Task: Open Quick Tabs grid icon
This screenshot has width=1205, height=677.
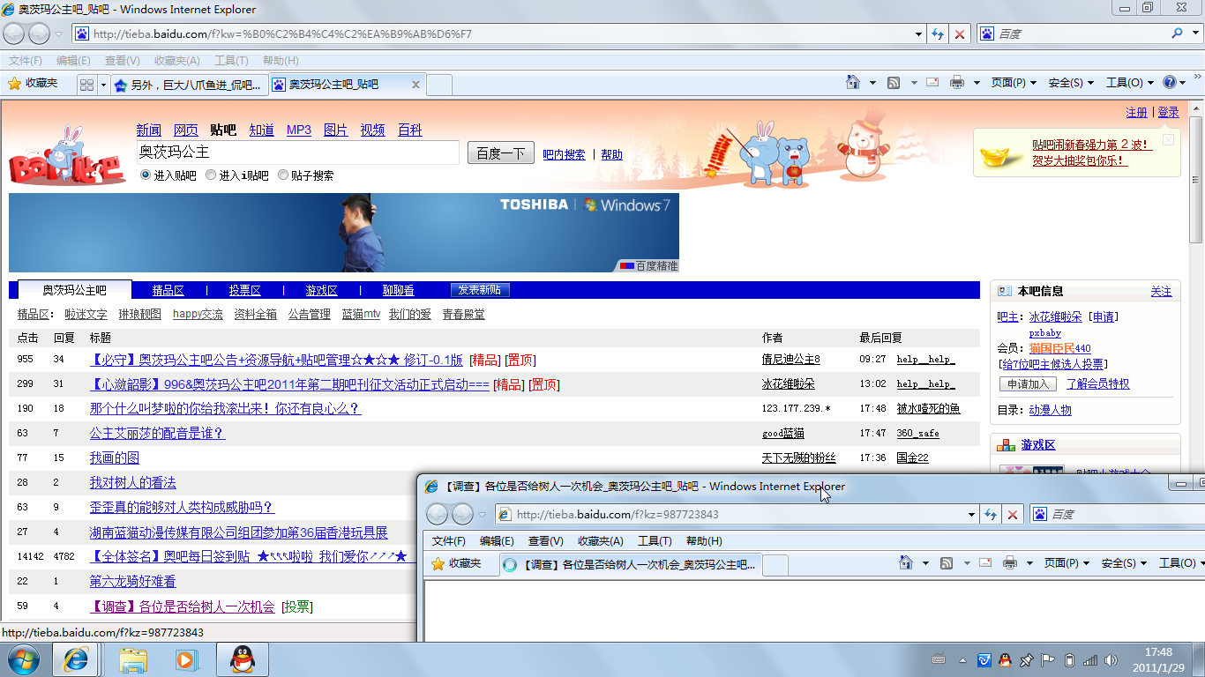Action: tap(86, 85)
